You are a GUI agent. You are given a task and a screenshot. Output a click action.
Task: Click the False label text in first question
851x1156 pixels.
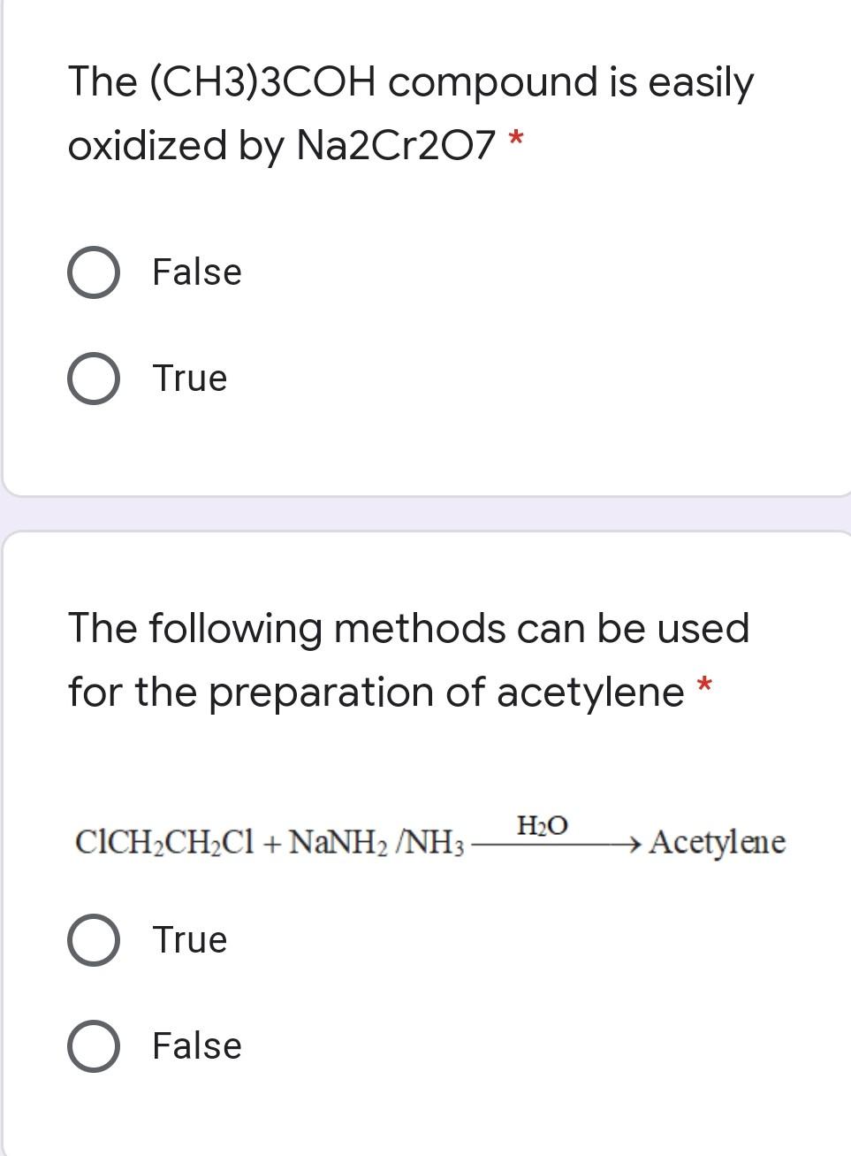pos(196,272)
